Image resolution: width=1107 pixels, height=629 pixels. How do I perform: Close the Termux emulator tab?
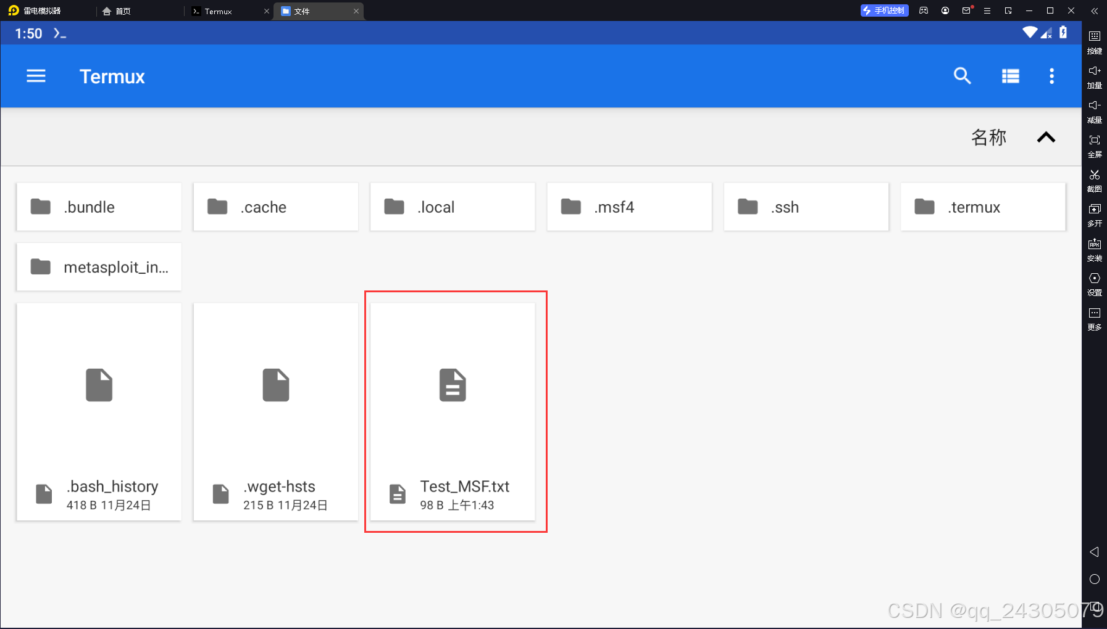pyautogui.click(x=267, y=11)
